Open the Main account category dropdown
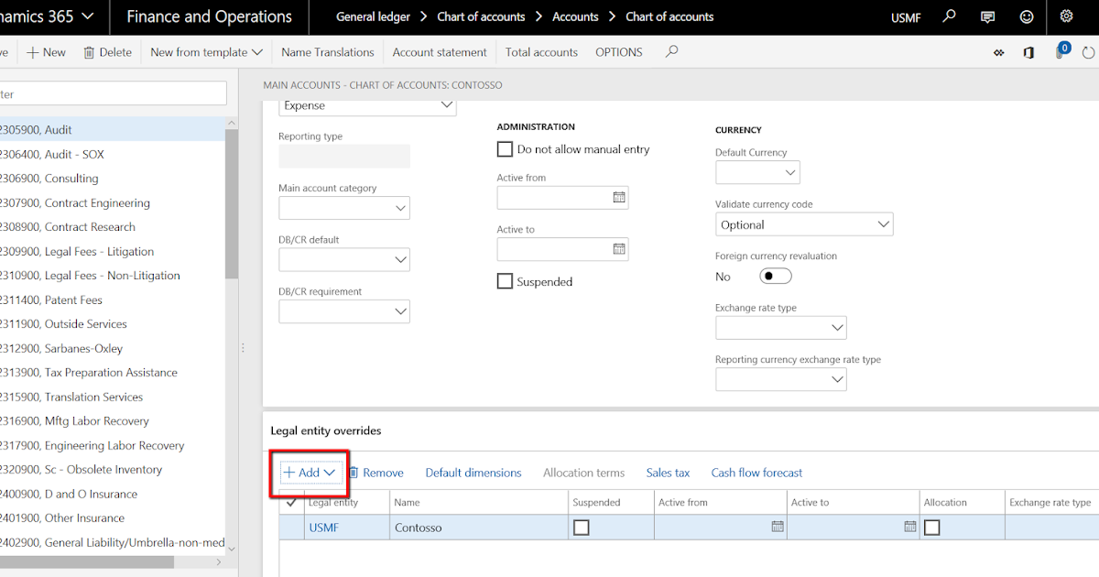 pyautogui.click(x=400, y=209)
